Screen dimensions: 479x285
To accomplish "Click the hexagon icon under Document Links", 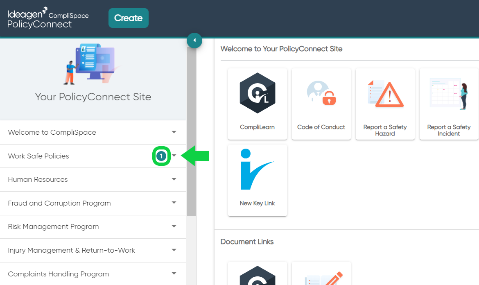I will tap(257, 275).
